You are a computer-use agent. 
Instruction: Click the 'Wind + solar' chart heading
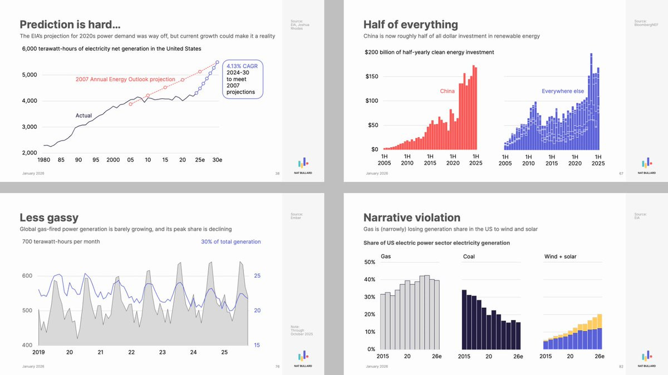pos(559,257)
